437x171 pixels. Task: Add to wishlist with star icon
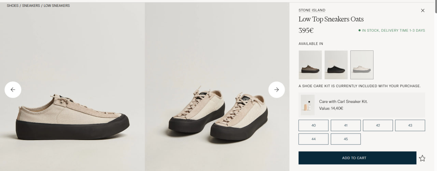[422, 158]
